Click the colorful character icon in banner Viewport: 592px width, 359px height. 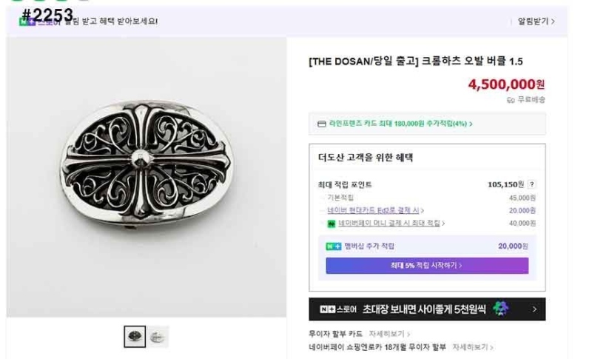tap(501, 309)
